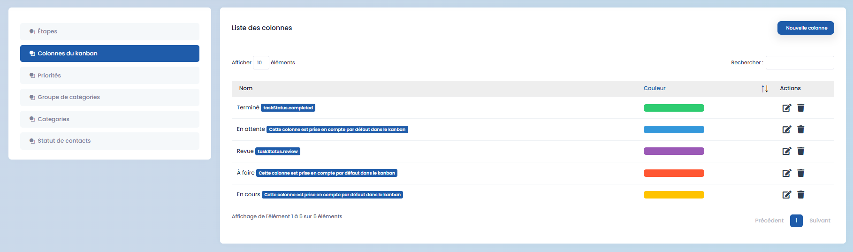
Task: Delete the Terminé column
Action: tap(801, 108)
